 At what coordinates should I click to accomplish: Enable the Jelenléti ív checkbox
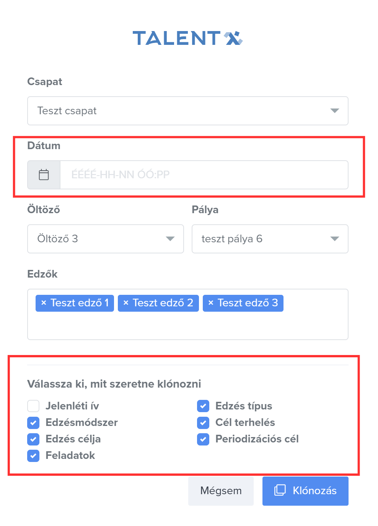pyautogui.click(x=34, y=406)
